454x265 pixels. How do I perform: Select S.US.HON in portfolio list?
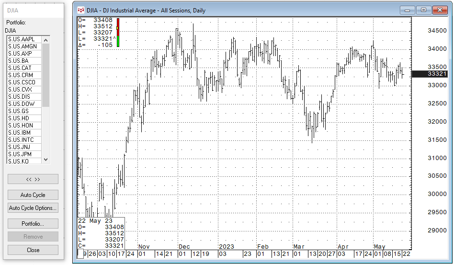24,126
